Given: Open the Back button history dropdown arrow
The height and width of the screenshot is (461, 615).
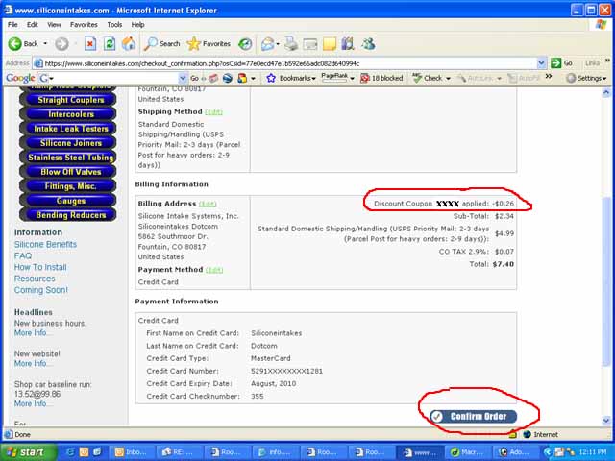Looking at the screenshot, I should pyautogui.click(x=45, y=43).
